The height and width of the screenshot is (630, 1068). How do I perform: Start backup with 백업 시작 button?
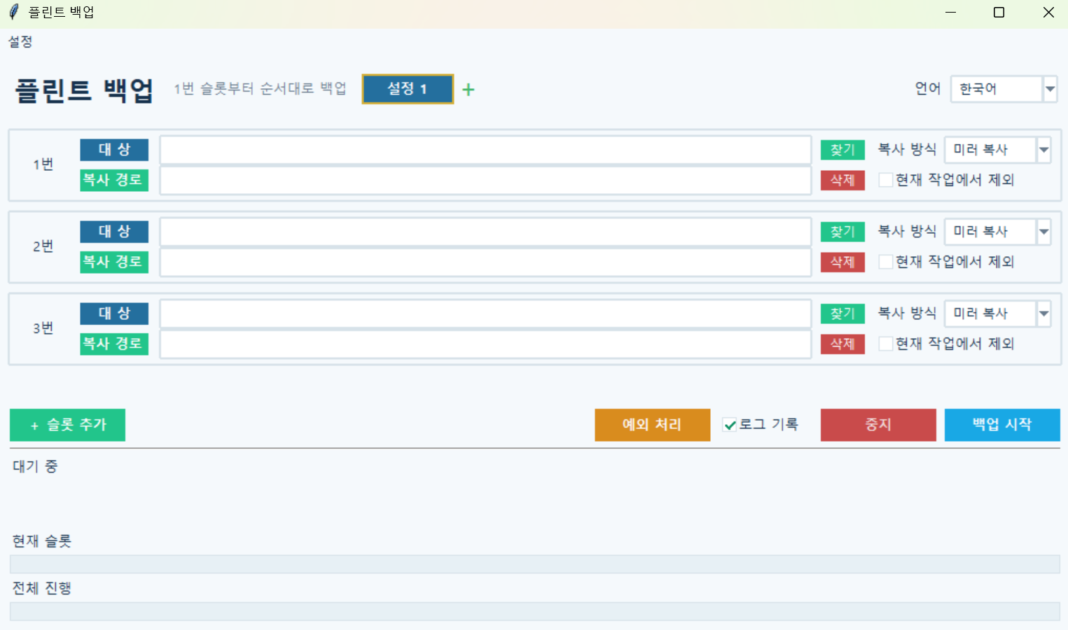click(1002, 425)
